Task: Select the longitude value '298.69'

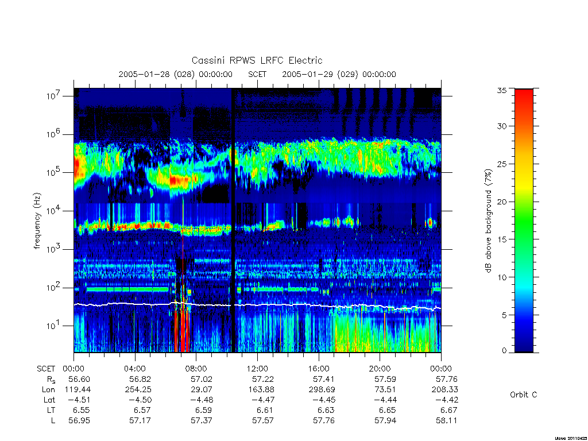Action: pos(322,389)
